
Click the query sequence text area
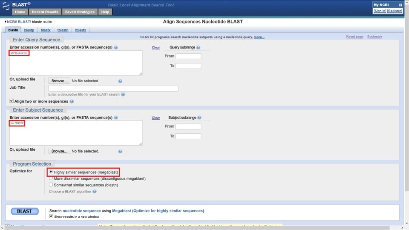76,63
